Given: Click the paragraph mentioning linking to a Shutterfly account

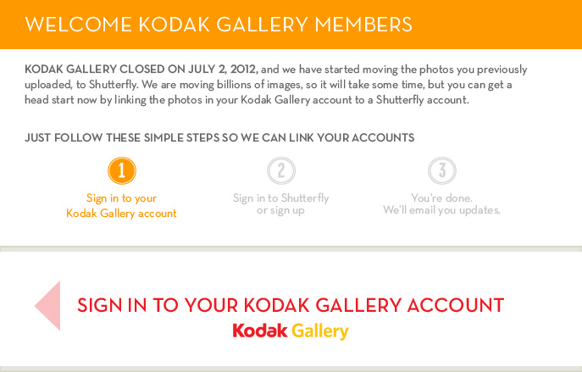Looking at the screenshot, I should coord(276,85).
